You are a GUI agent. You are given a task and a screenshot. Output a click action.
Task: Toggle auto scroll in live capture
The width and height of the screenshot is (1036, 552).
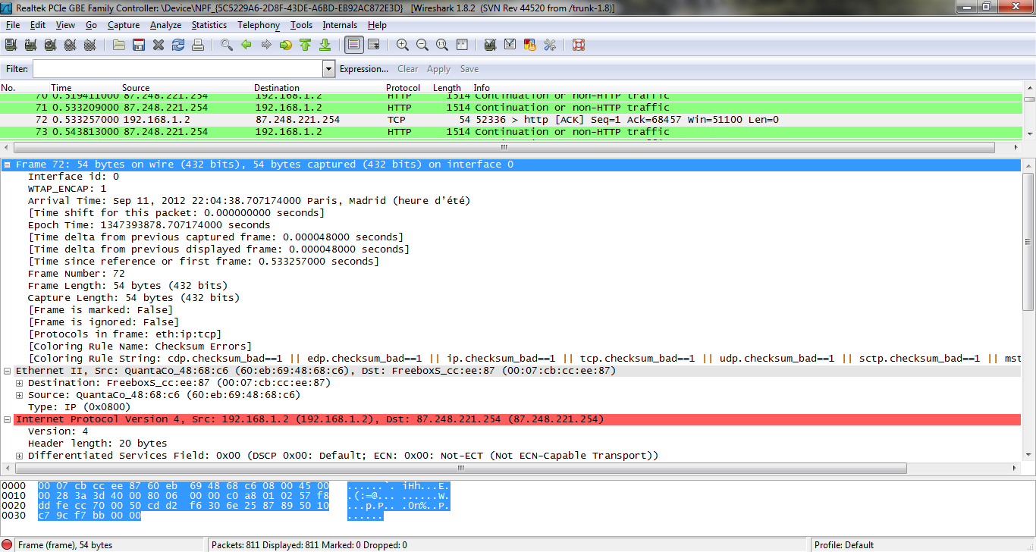(x=374, y=45)
